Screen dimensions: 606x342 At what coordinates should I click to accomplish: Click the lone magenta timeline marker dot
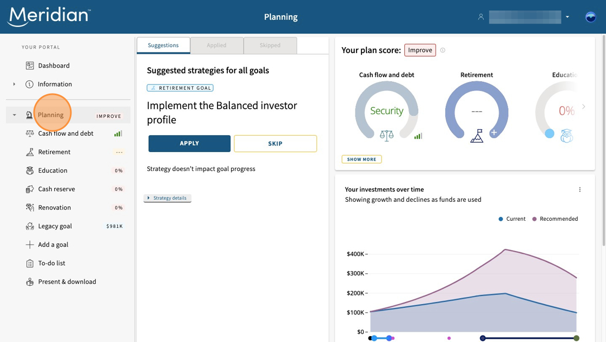click(449, 338)
